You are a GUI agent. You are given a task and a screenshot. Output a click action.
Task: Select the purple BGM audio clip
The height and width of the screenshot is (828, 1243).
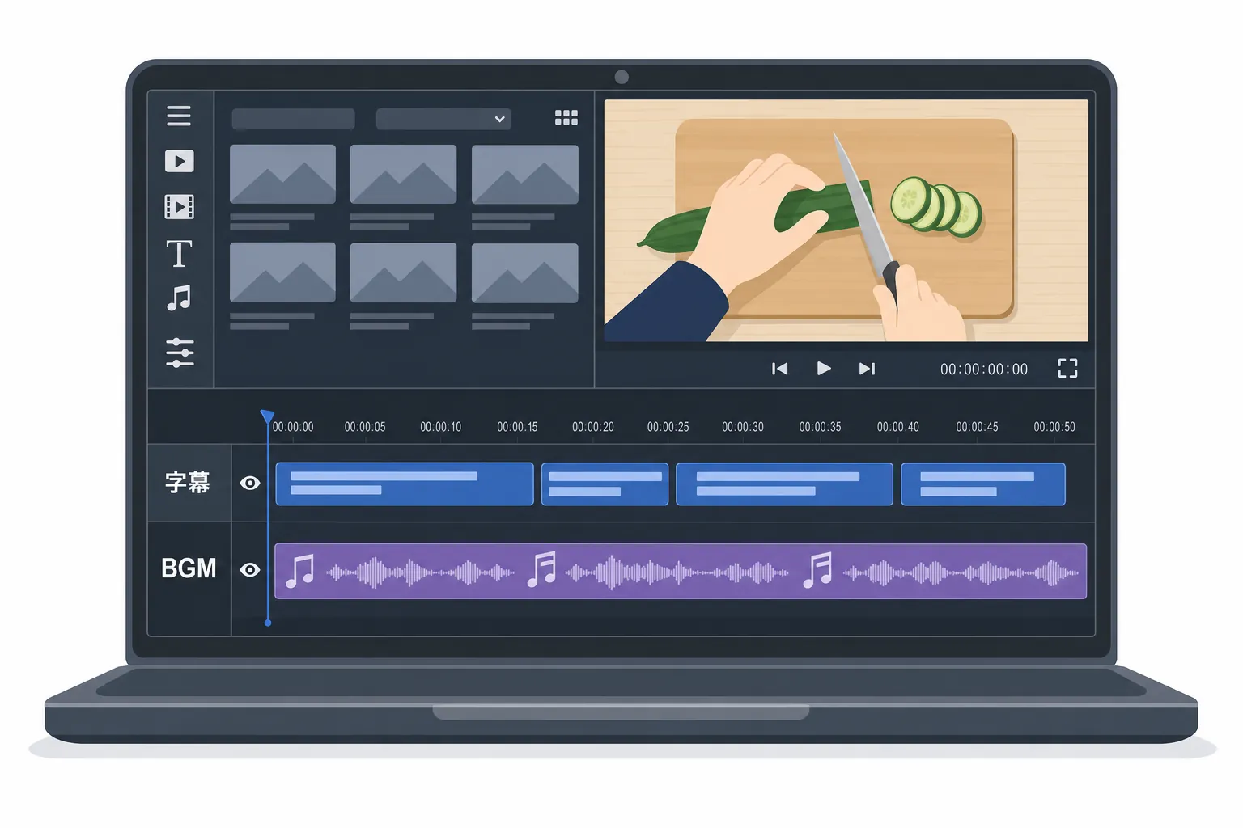[681, 571]
